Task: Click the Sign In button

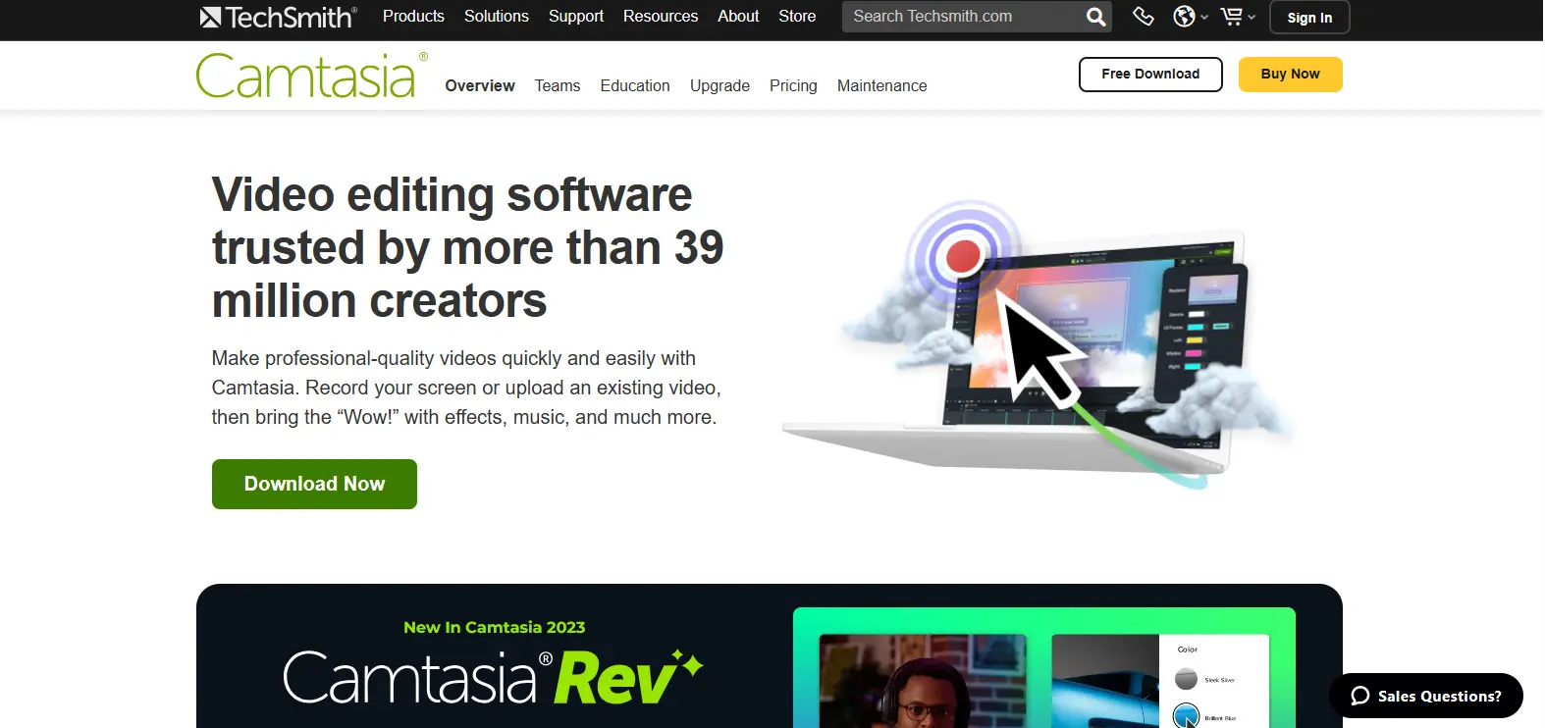Action: click(x=1309, y=18)
